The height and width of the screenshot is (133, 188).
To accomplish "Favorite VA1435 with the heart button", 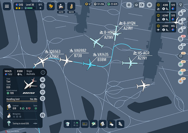I will click(x=43, y=92).
